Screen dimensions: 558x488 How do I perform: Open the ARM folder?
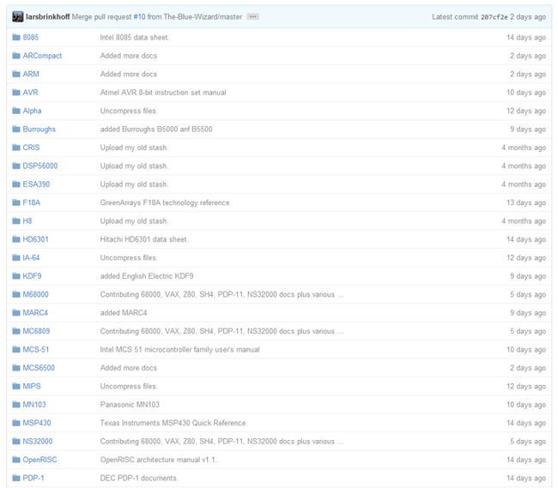coord(31,74)
